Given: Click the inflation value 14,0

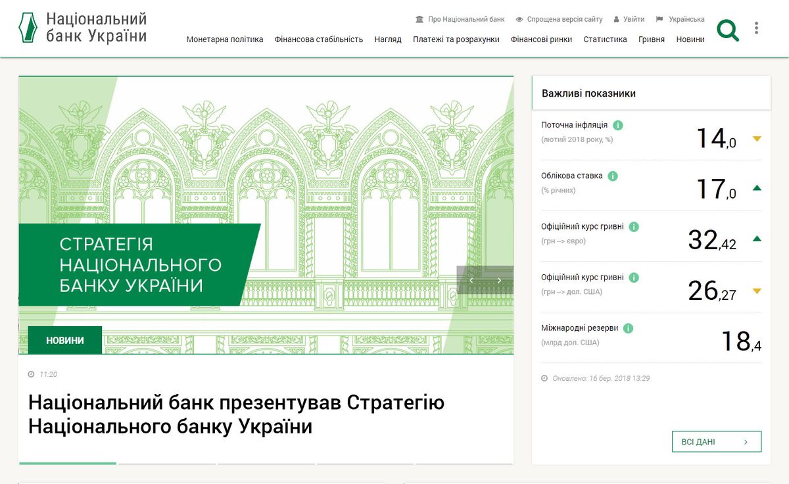Looking at the screenshot, I should point(716,139).
